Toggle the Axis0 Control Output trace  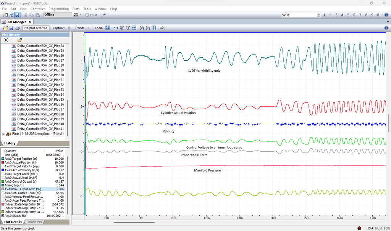coord(3,181)
